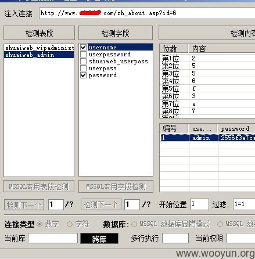Screen dimensions: 255x259
Task: Click the 2556f3e7 password hash cell
Action: 236,138
